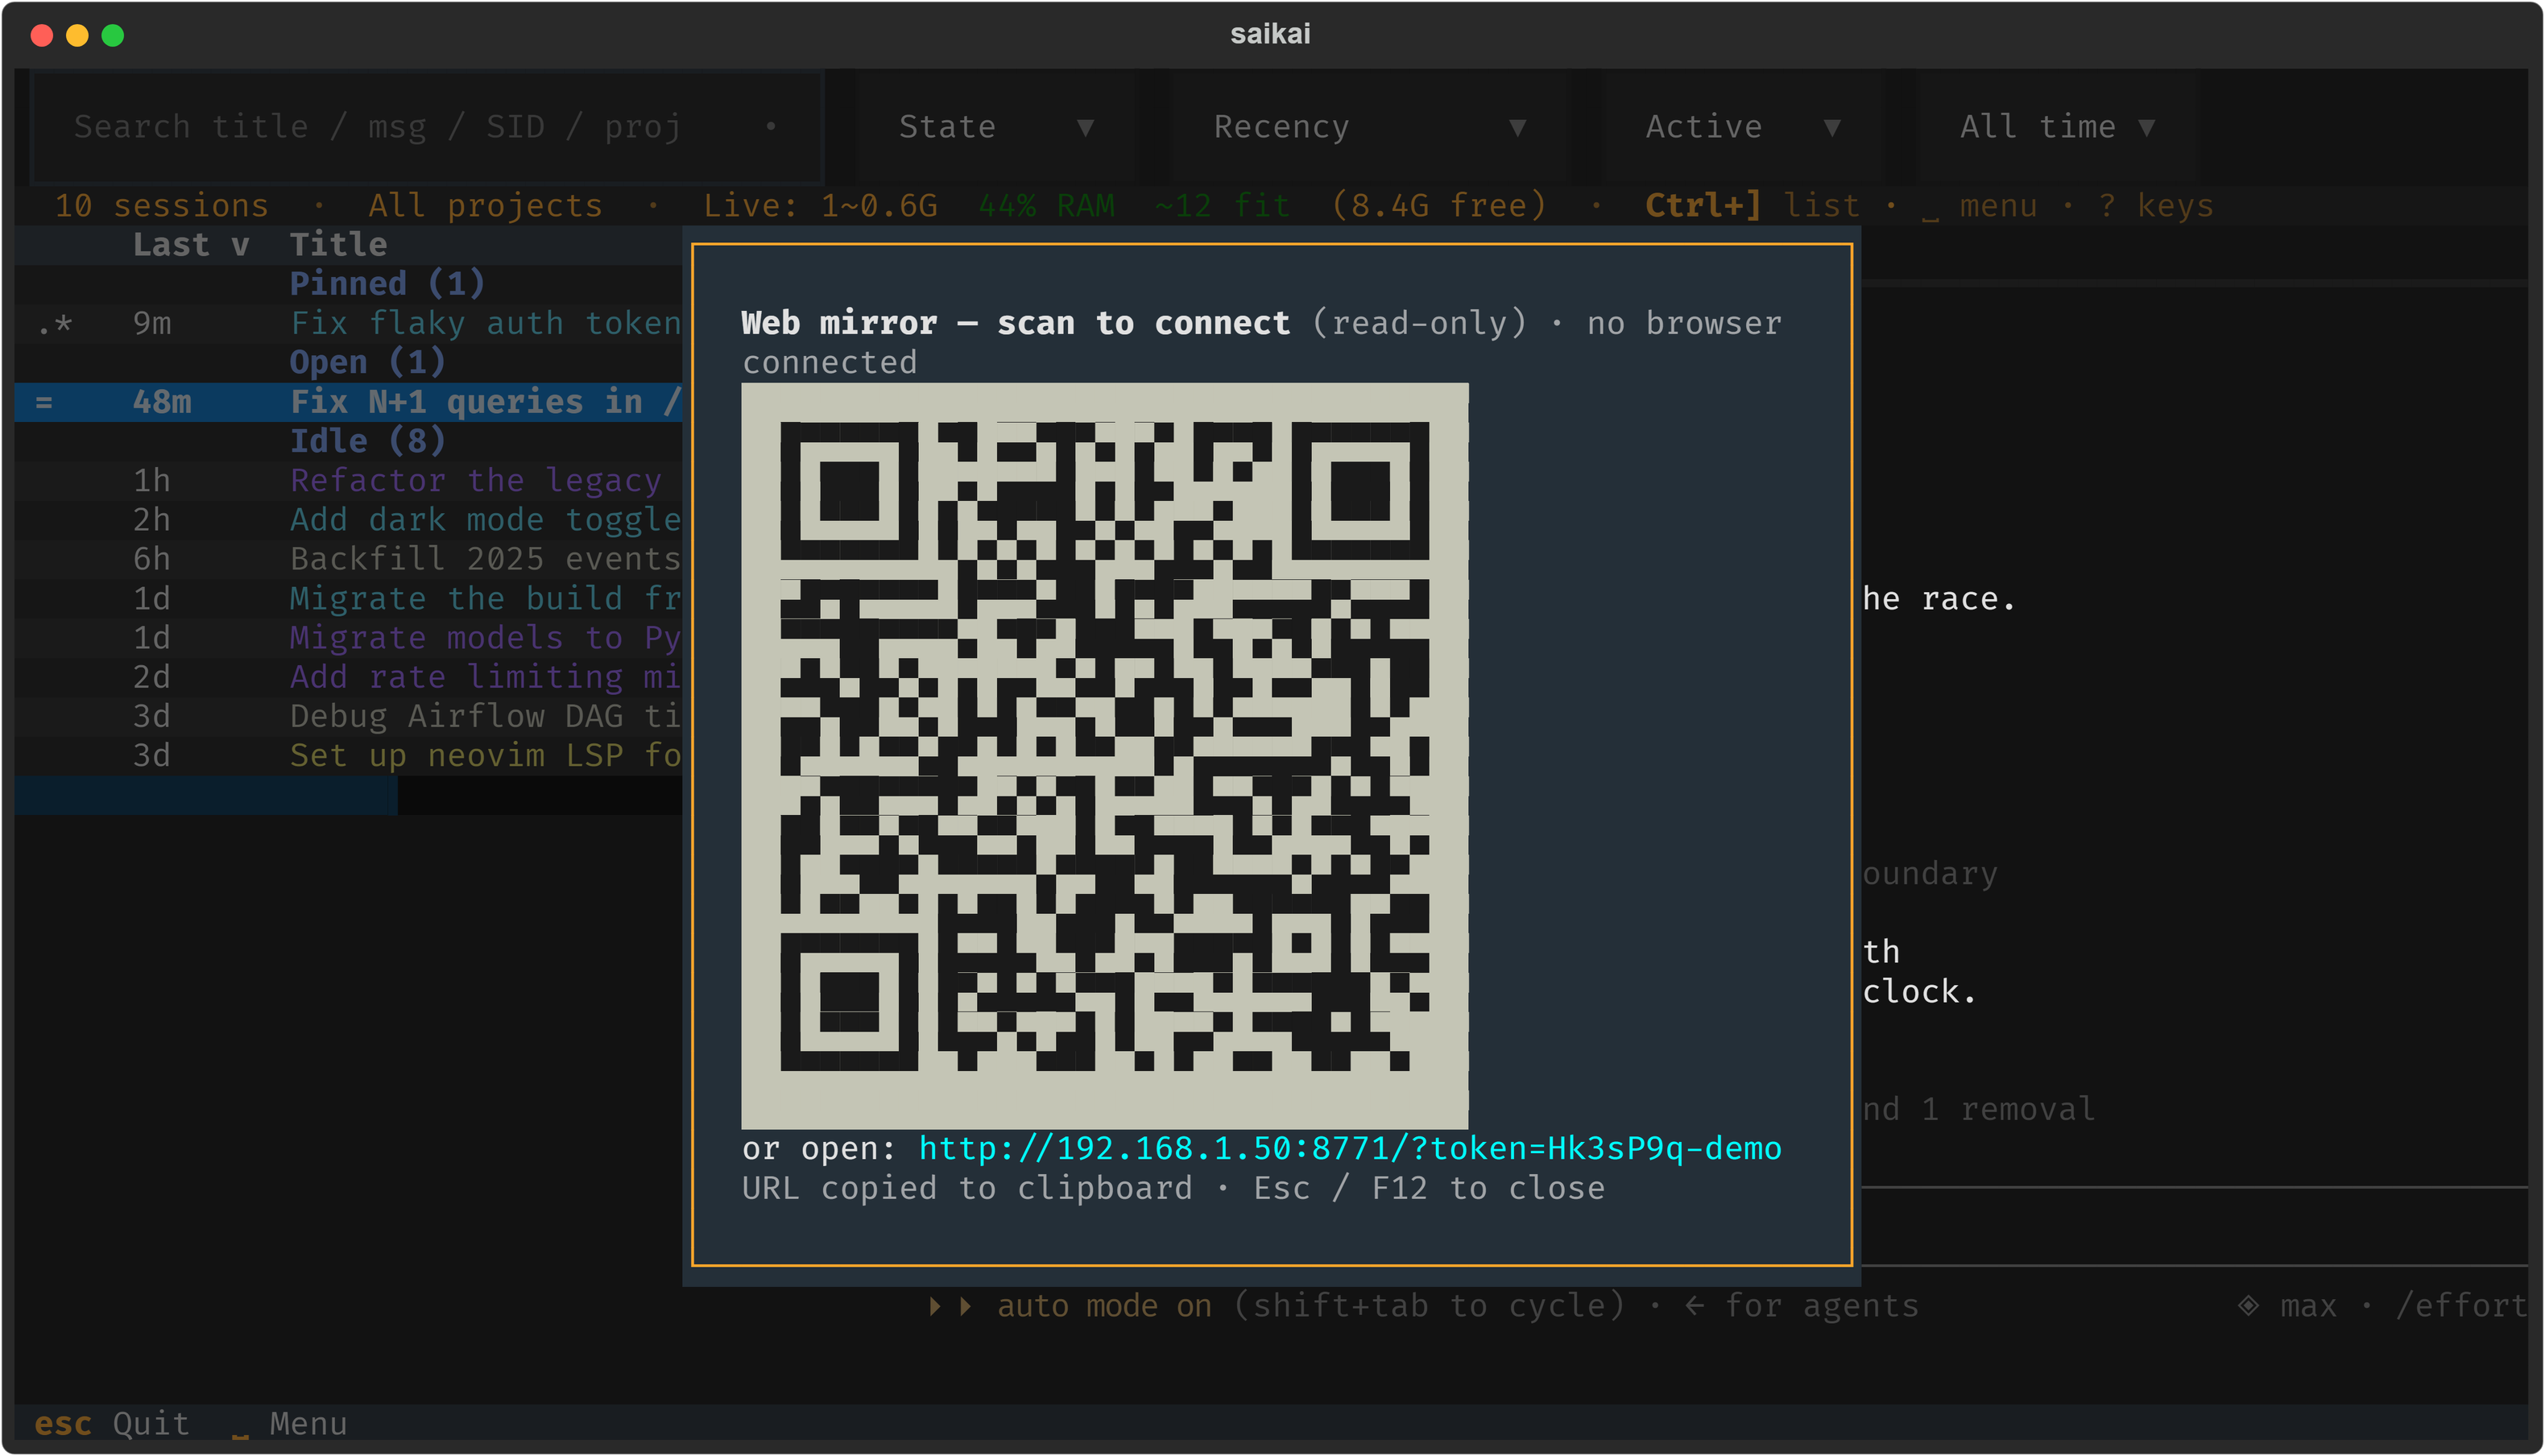Click the 'Live: 1~0.6G' memory status
2545x1456 pixels.
(820, 206)
